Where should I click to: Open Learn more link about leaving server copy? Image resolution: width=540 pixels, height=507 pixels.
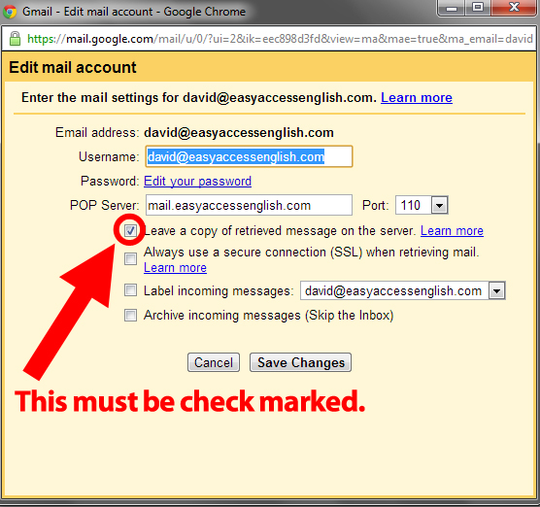coord(452,231)
